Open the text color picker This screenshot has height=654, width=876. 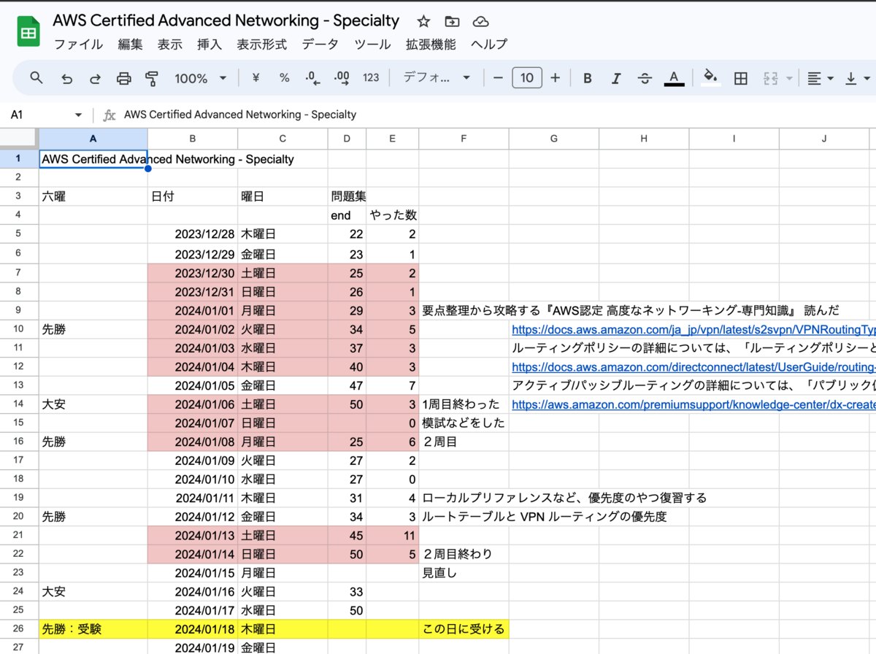tap(674, 78)
